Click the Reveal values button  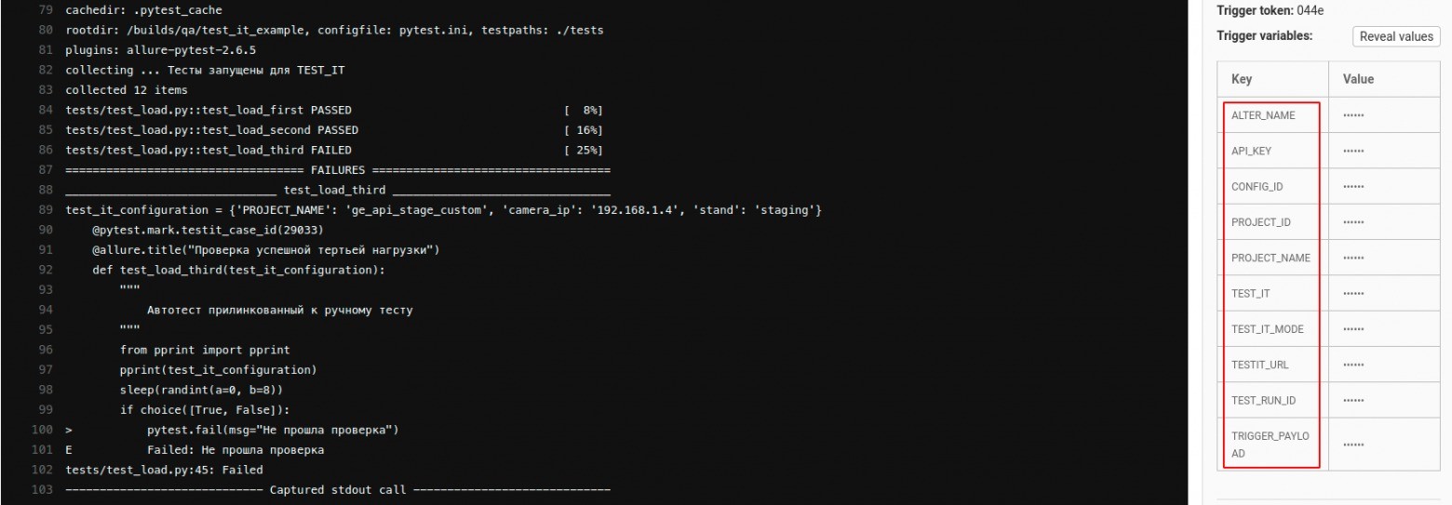tap(1396, 36)
